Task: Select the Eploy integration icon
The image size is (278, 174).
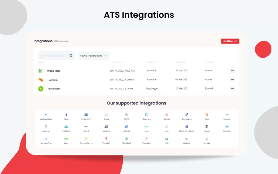Action: [x=207, y=115]
